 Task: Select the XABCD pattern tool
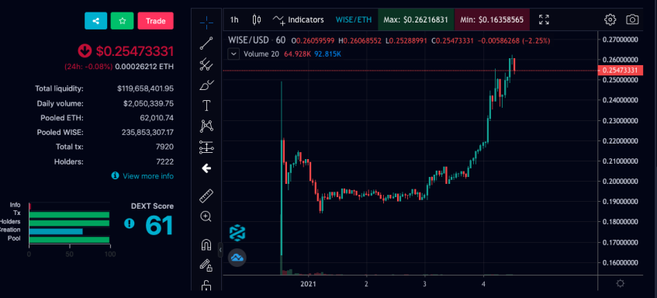coord(206,126)
